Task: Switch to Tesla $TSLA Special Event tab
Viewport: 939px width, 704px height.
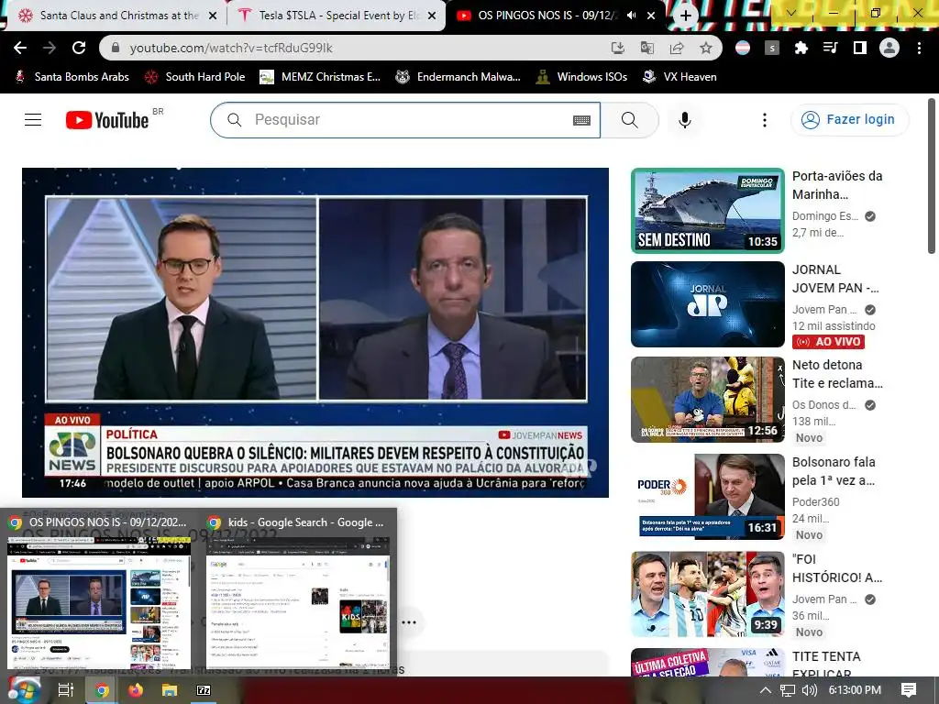Action: point(336,16)
